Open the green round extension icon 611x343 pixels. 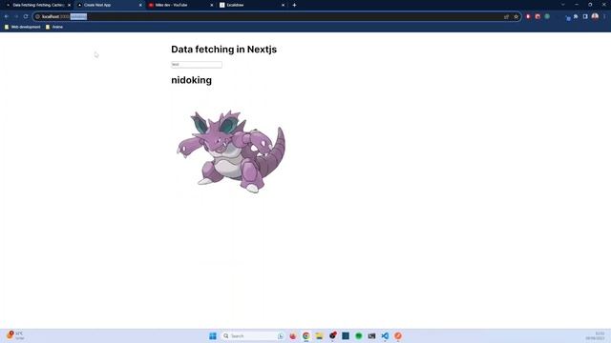(x=547, y=17)
